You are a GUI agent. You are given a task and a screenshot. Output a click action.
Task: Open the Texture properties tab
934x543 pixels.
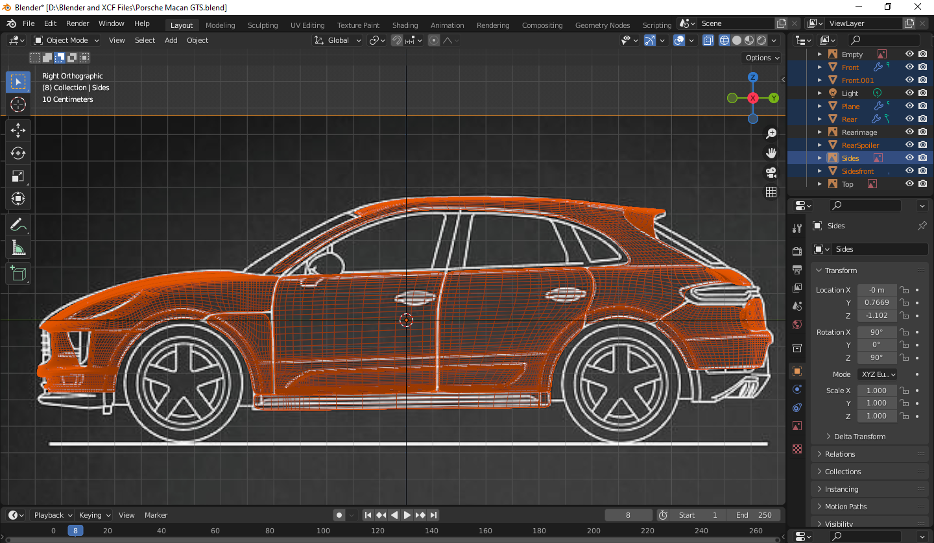click(x=798, y=449)
